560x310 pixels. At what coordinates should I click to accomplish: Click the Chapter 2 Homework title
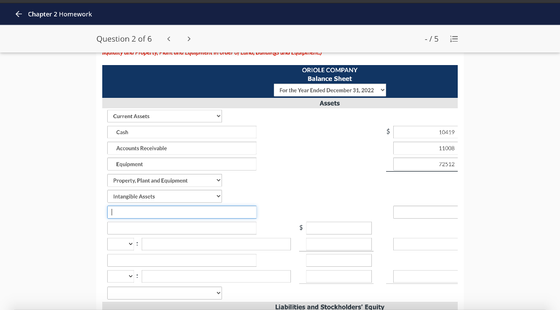[60, 14]
